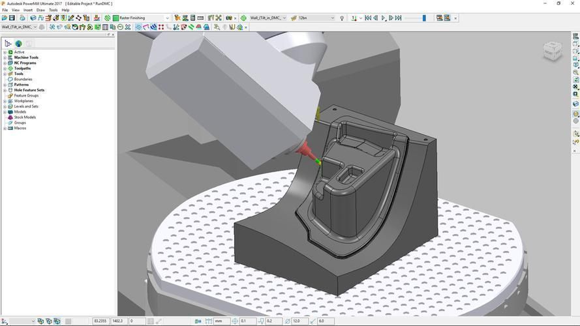Screen dimensions: 580x326
Task: Click the Y coordinate field showing 1402.3
Action: [119, 321]
